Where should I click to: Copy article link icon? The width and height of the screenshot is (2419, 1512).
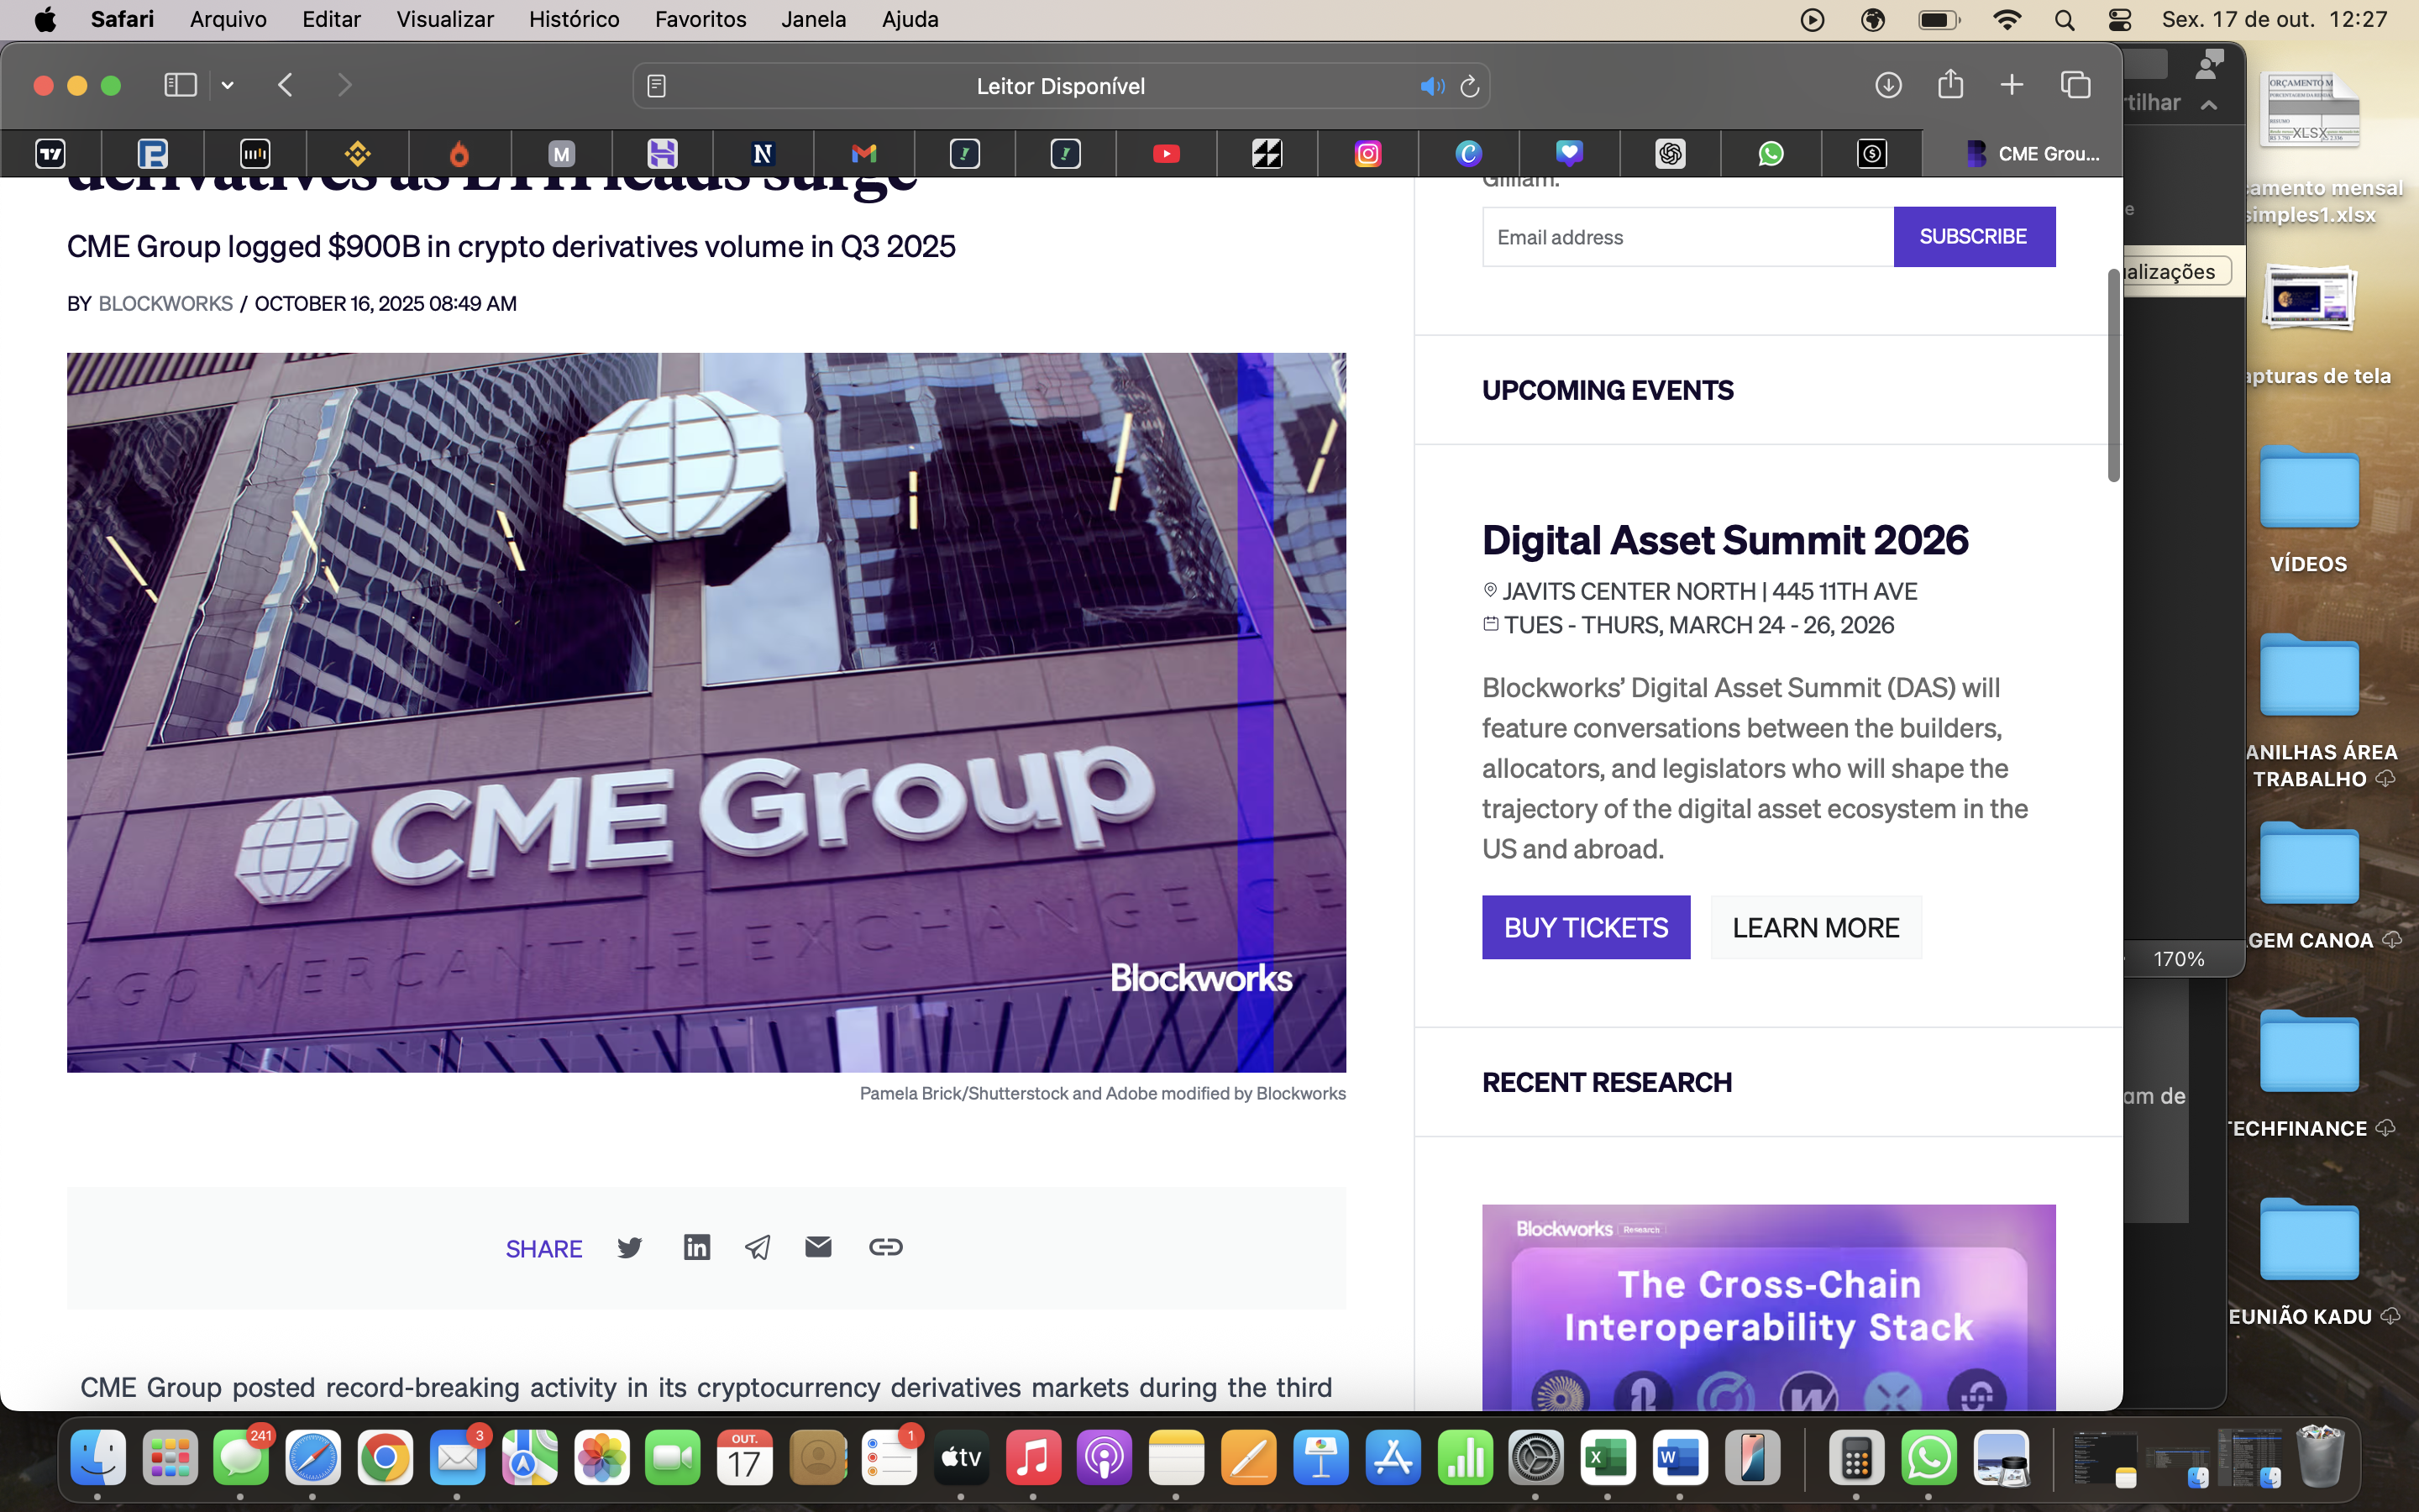coord(885,1247)
